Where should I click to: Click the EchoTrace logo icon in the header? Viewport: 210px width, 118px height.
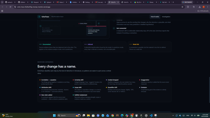39,17
